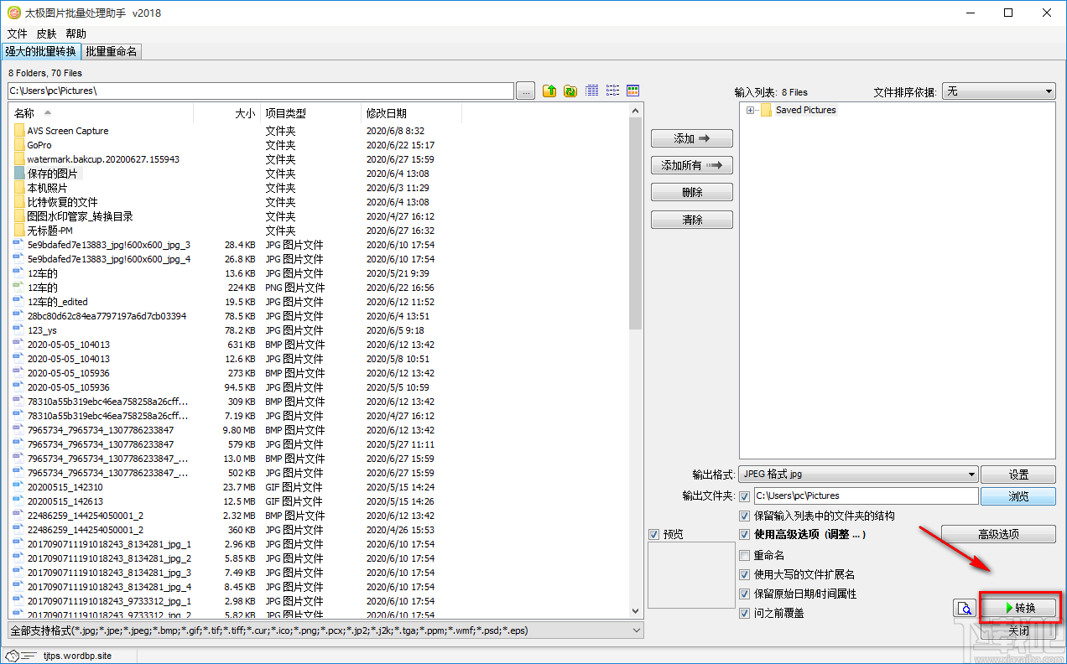Switch to 批量重命名 tab
This screenshot has width=1067, height=664.
tap(112, 52)
